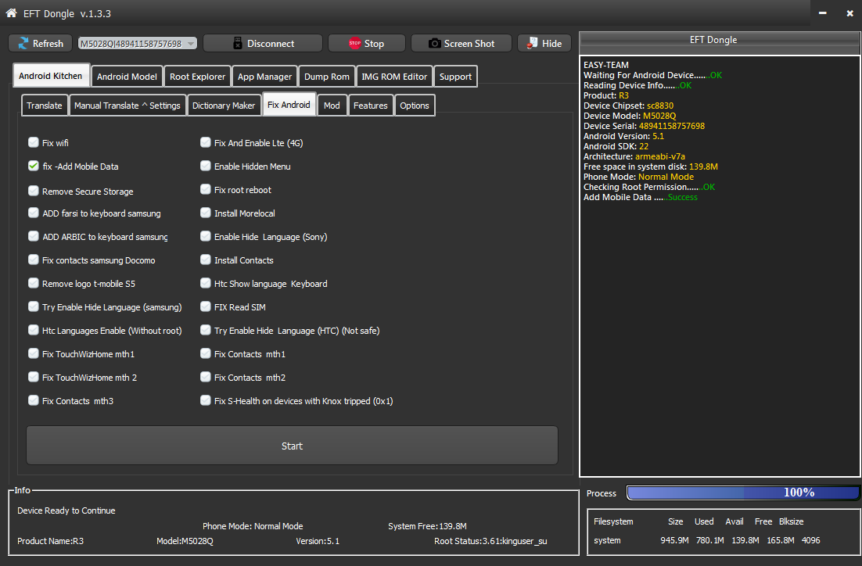
Task: Click the Disconnect button label
Action: click(x=271, y=44)
